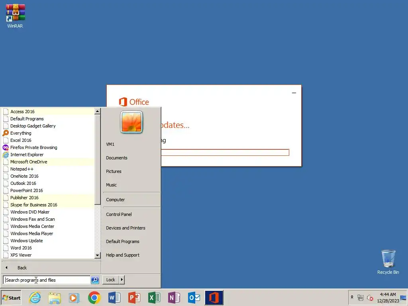Screen dimensions: 408x306
Task: Open Default Programs in right pane
Action: [131, 241]
